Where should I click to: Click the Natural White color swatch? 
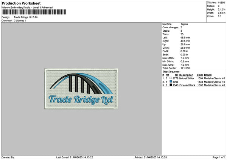[171, 78]
